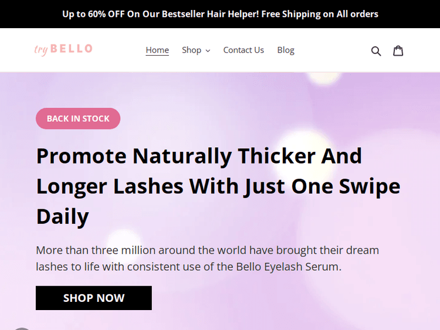440x330 pixels.
Task: Click the gray circular widget at bottom-left corner
Action: (x=22, y=329)
